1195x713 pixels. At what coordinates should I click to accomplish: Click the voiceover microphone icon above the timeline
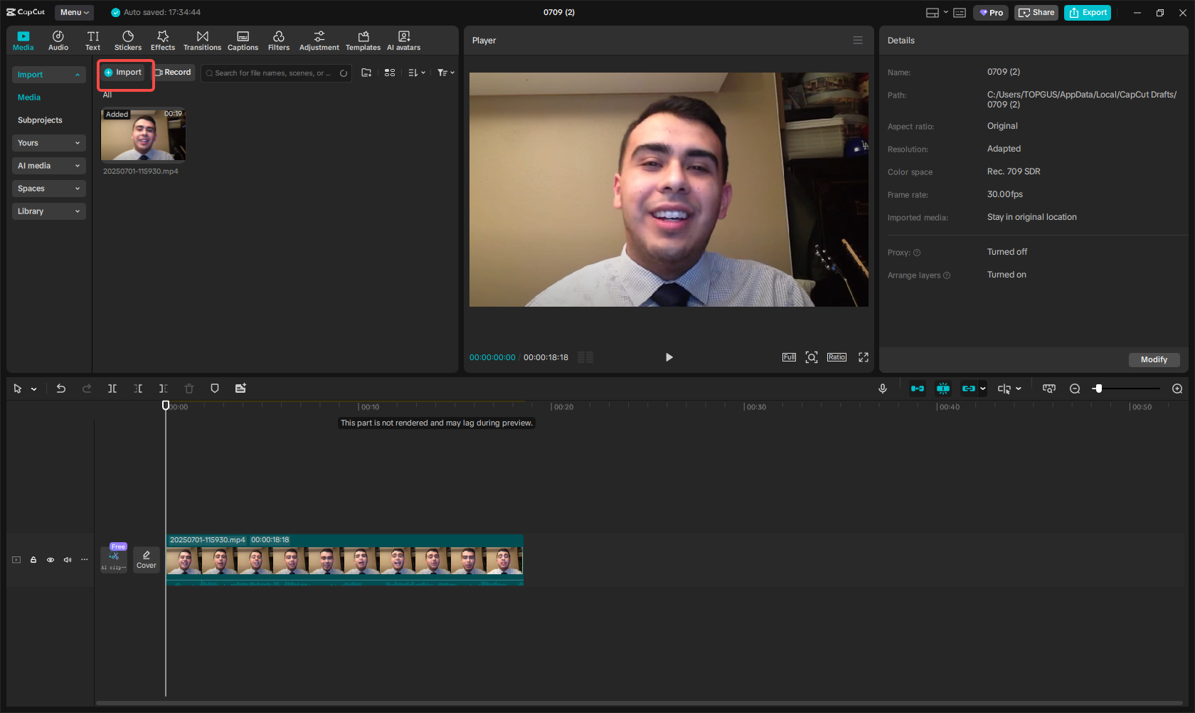882,389
